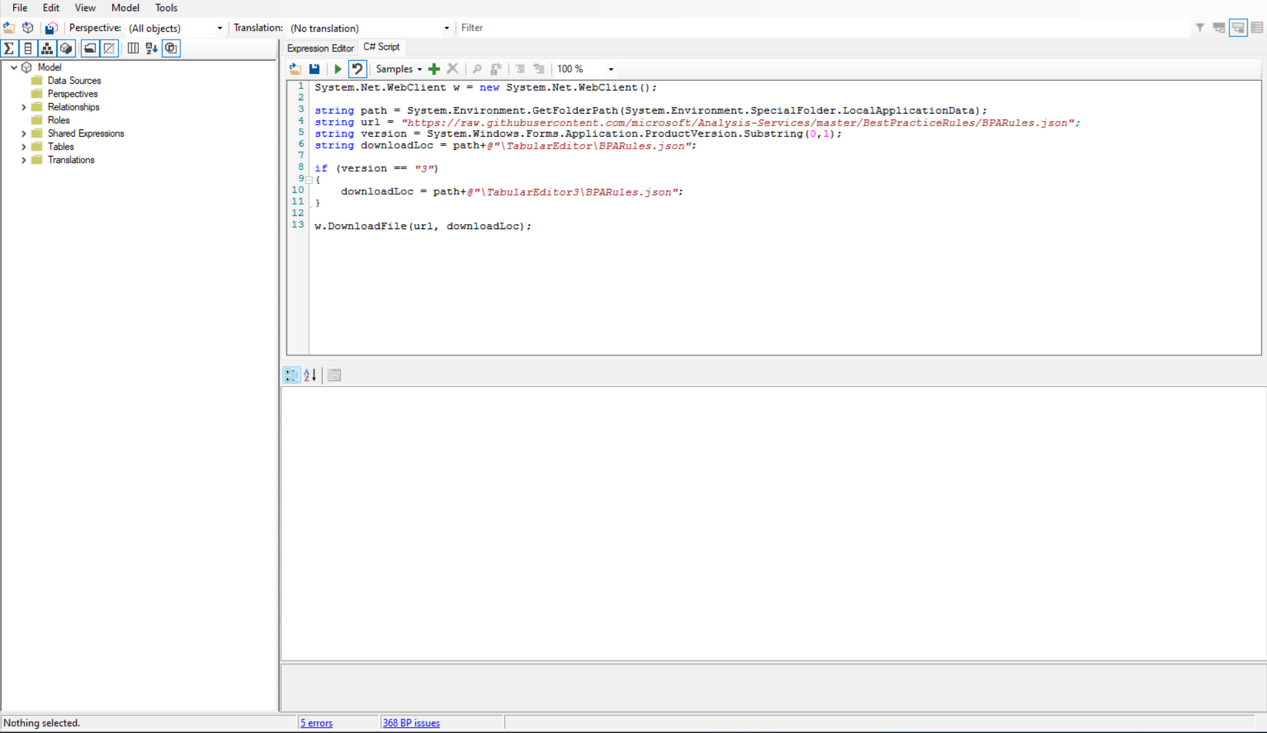Select the Data Sources folder

point(74,81)
